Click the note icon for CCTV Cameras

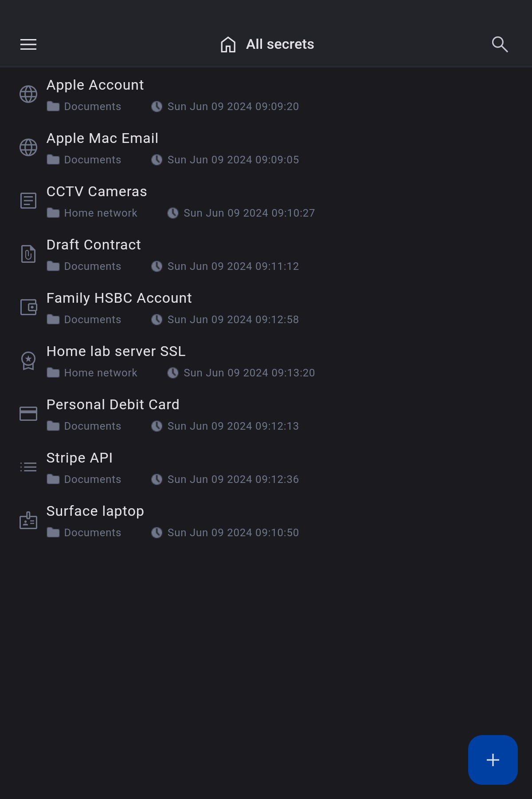pos(28,201)
